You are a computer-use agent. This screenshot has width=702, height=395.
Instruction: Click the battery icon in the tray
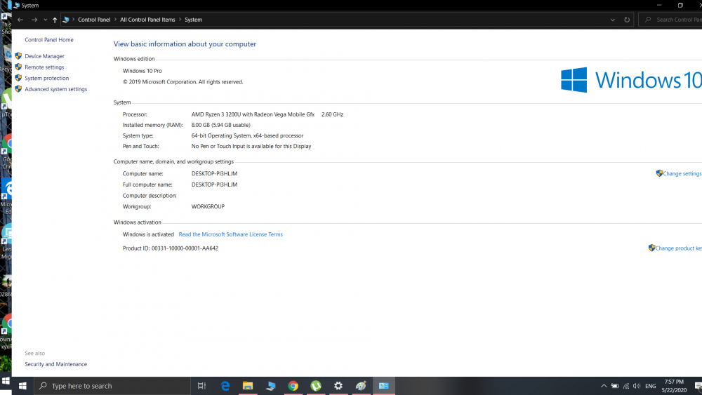[x=615, y=386]
